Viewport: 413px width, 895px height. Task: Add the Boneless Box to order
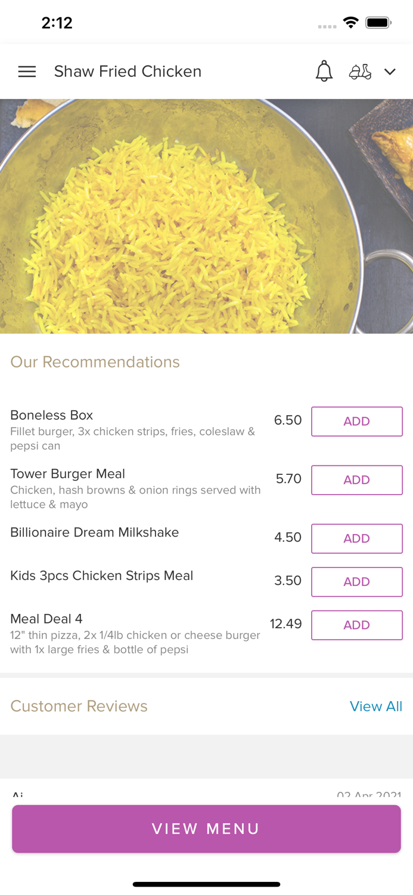356,421
